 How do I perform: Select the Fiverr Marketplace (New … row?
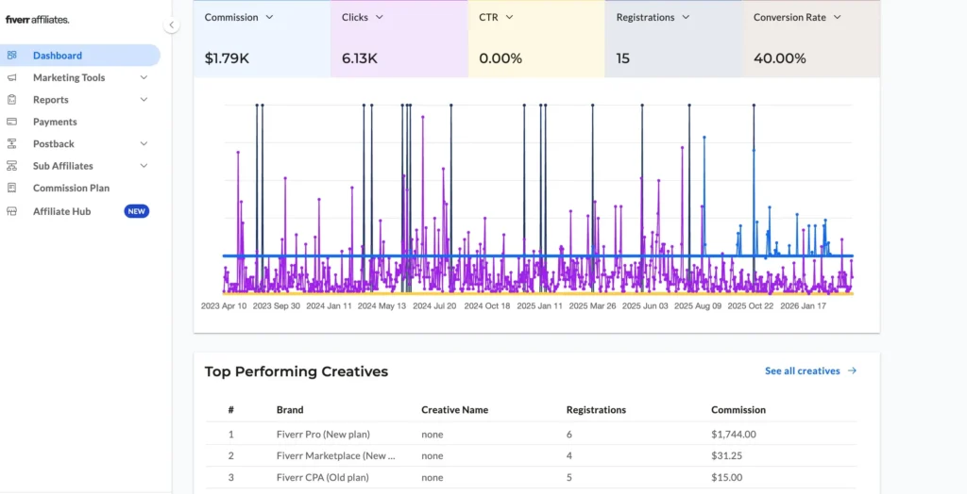pyautogui.click(x=531, y=455)
